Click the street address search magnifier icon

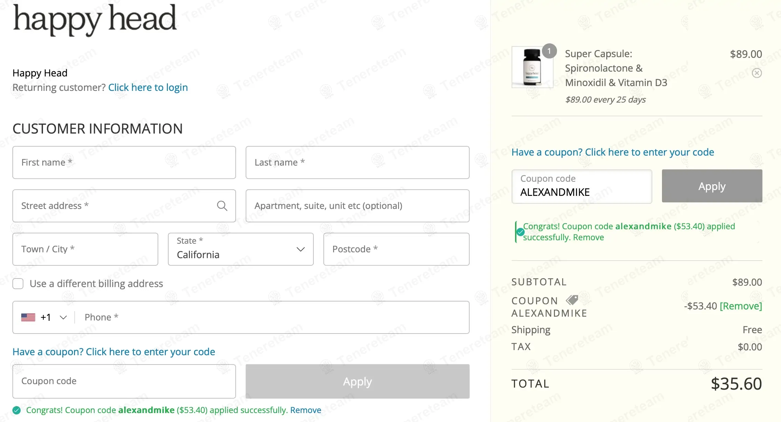(222, 206)
